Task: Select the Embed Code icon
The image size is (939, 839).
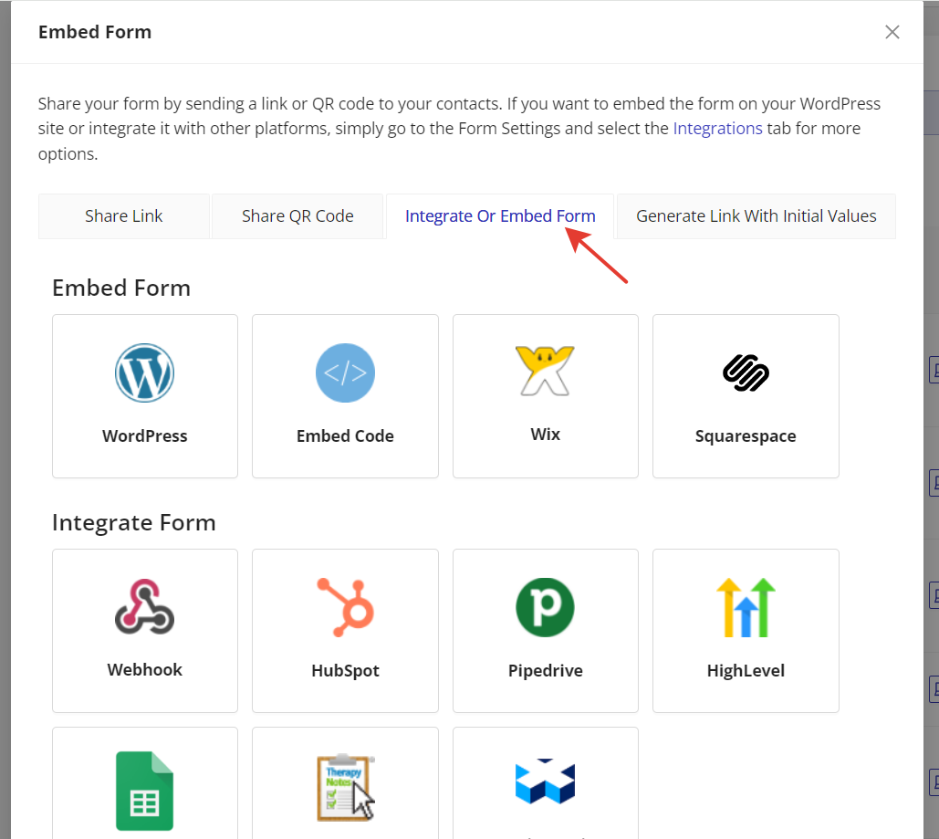Action: click(x=345, y=372)
